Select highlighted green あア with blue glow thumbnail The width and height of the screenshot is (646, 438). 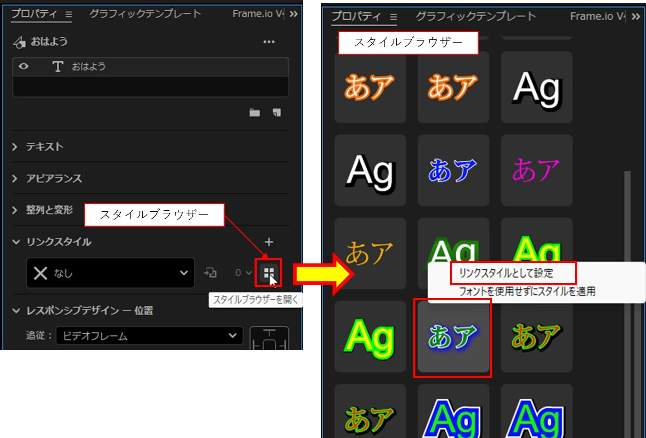click(453, 336)
